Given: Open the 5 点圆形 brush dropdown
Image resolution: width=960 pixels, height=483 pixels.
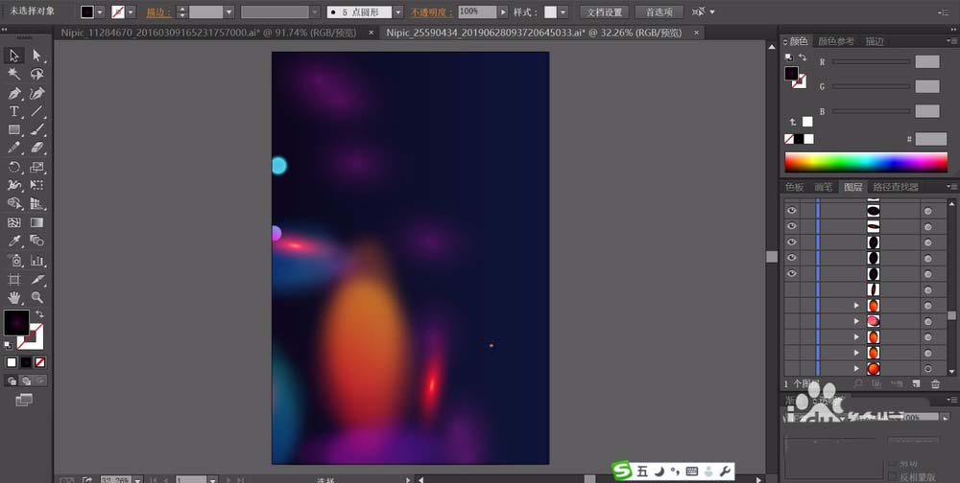Looking at the screenshot, I should (398, 12).
